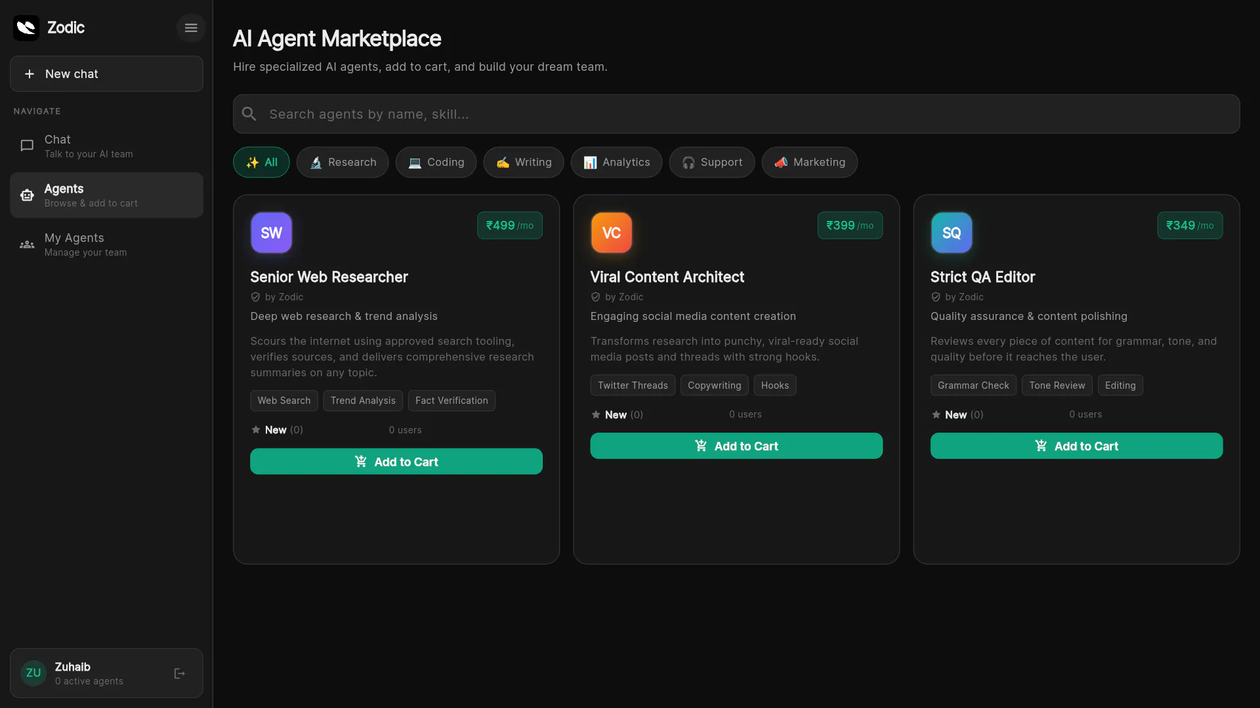Click the Editing skill tag
Viewport: 1260px width, 708px height.
click(1120, 385)
